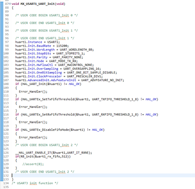Click line number 112 in gutter
This screenshot has width=195, height=189.
6,99
